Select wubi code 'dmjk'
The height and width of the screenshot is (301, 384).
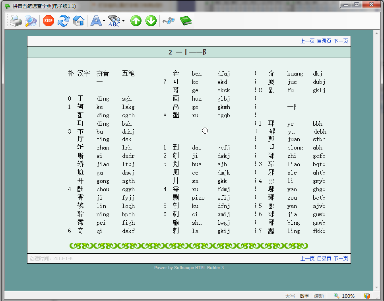[x=223, y=173]
